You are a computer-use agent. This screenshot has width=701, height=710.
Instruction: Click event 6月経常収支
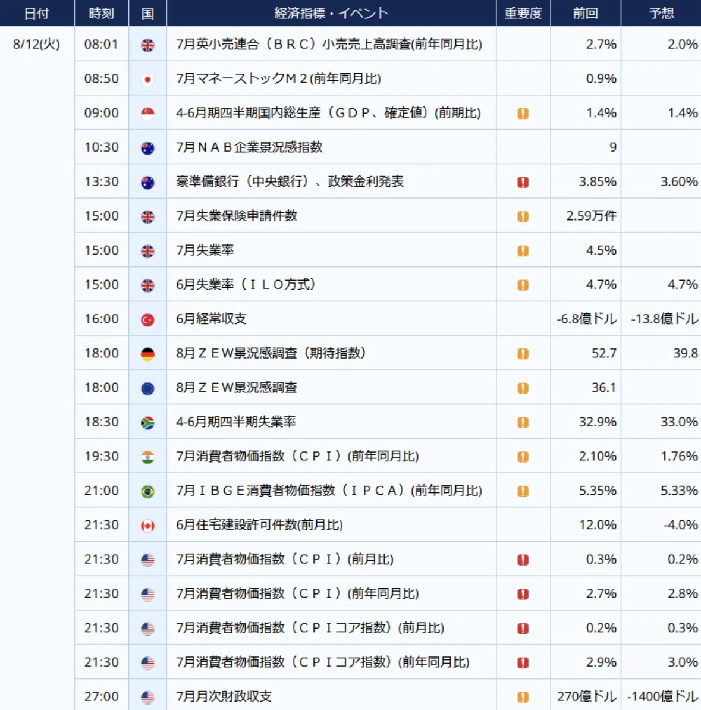click(211, 319)
